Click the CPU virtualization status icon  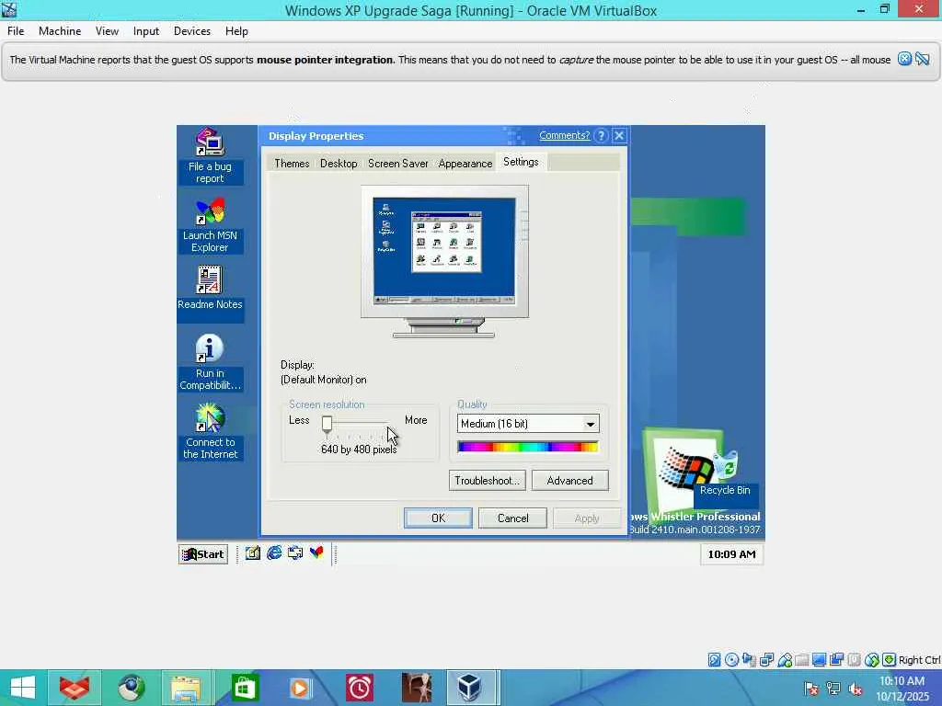pyautogui.click(x=855, y=660)
